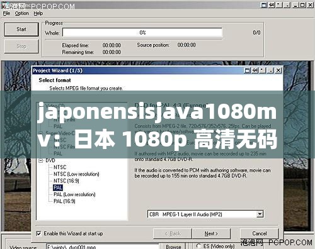Click the Select format heading
Image resolution: width=315 pixels, height=249 pixels.
55,80
